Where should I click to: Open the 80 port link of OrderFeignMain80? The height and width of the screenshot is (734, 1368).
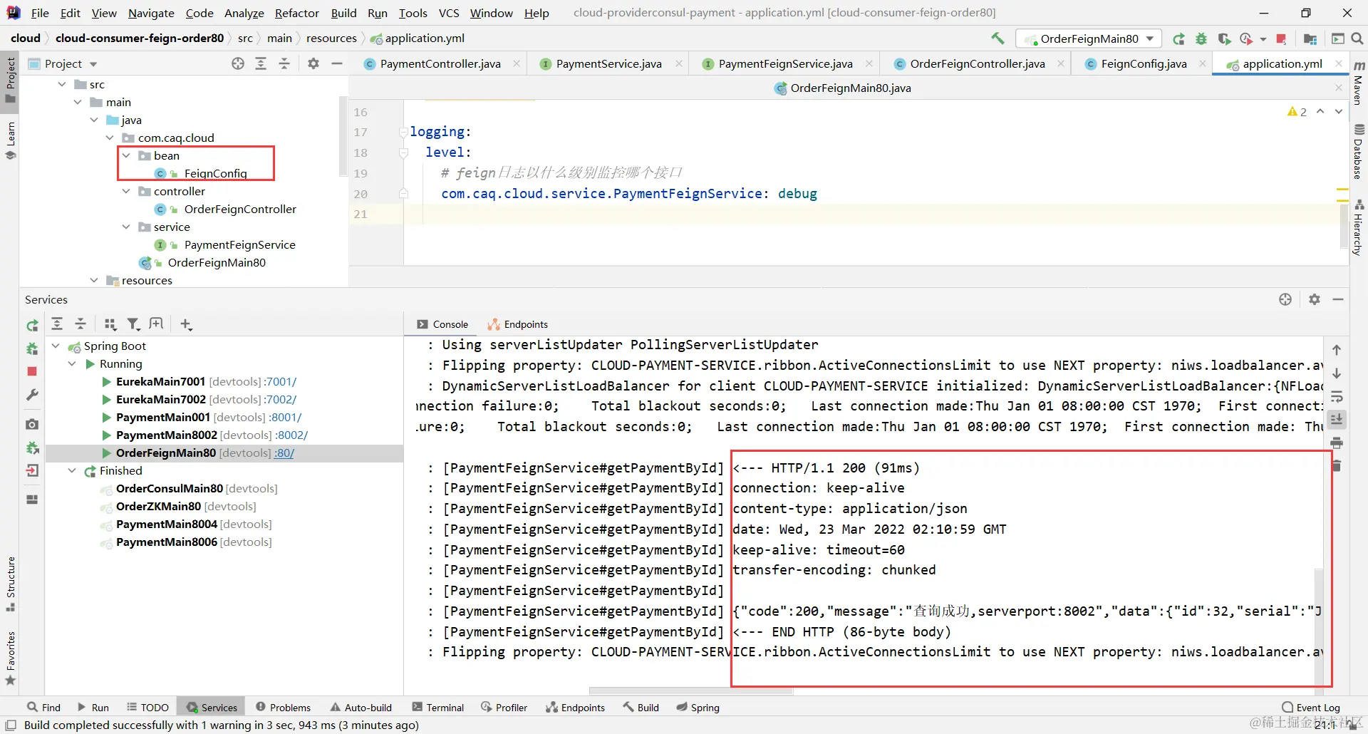[x=284, y=453]
